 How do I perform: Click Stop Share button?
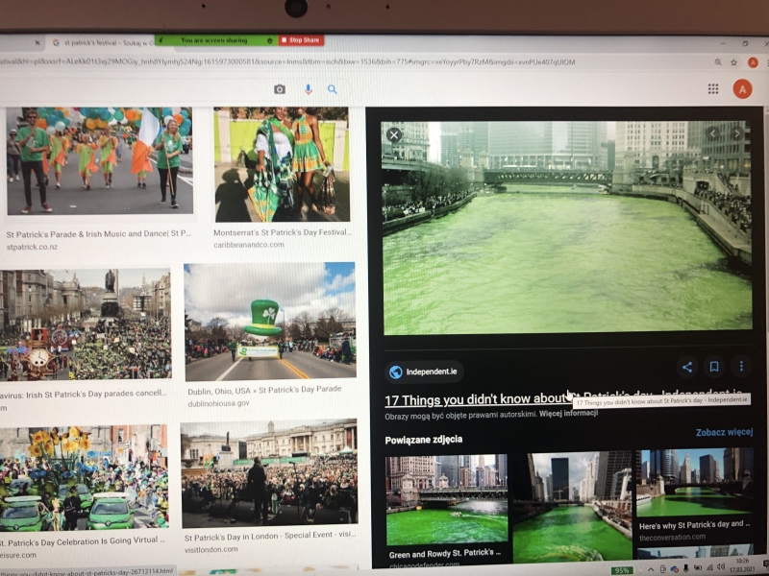[301, 40]
